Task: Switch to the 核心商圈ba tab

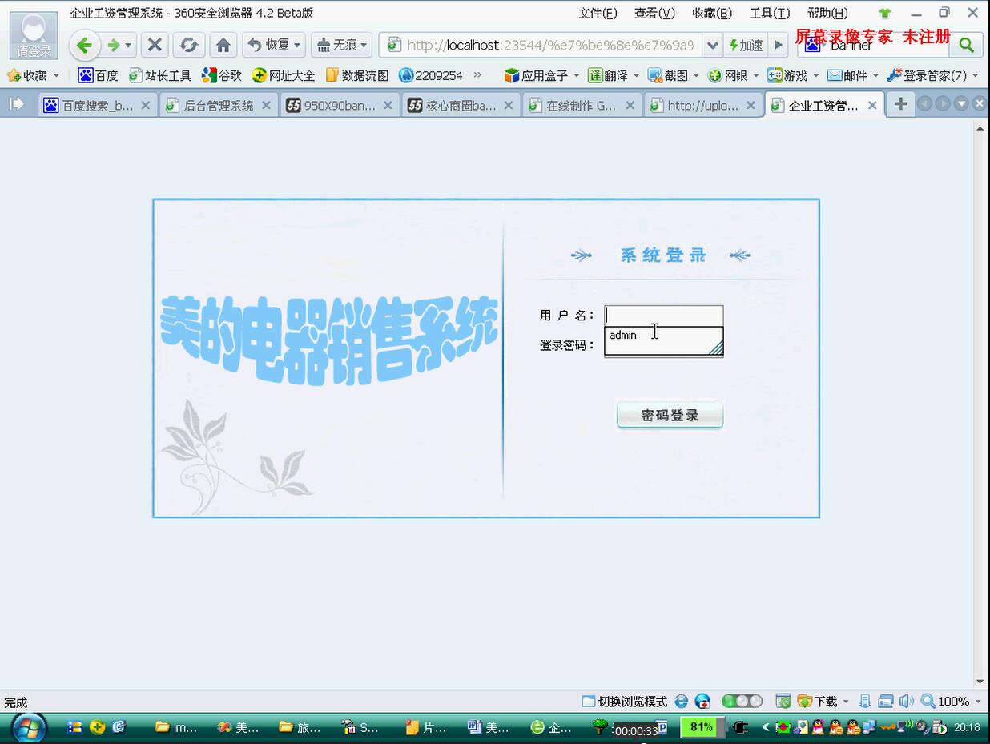Action: click(461, 105)
